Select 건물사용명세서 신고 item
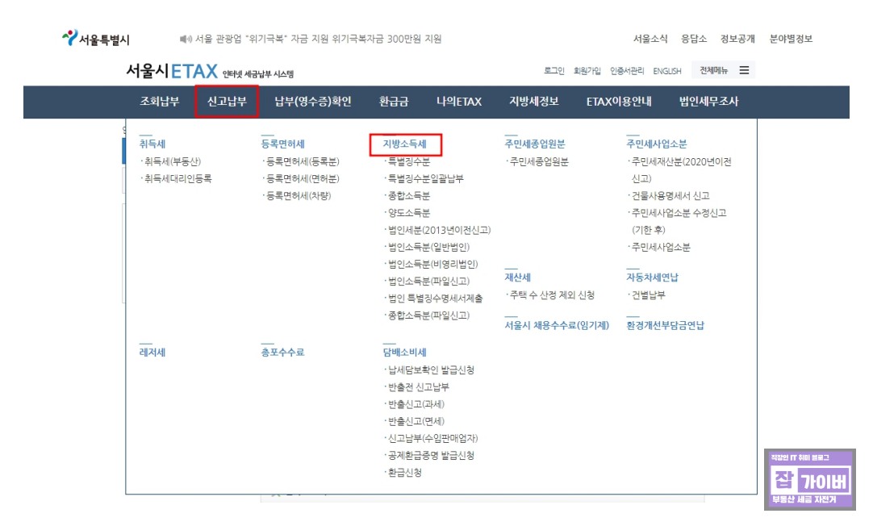873x526 pixels. coord(670,196)
